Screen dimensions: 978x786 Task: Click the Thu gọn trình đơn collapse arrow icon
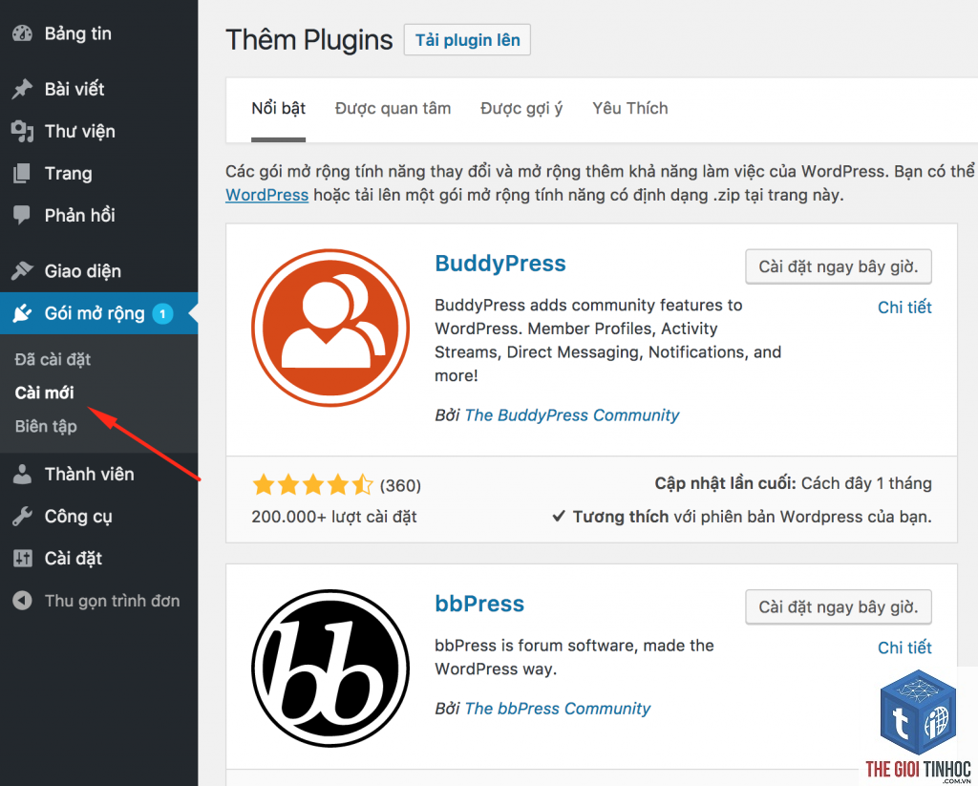[22, 601]
